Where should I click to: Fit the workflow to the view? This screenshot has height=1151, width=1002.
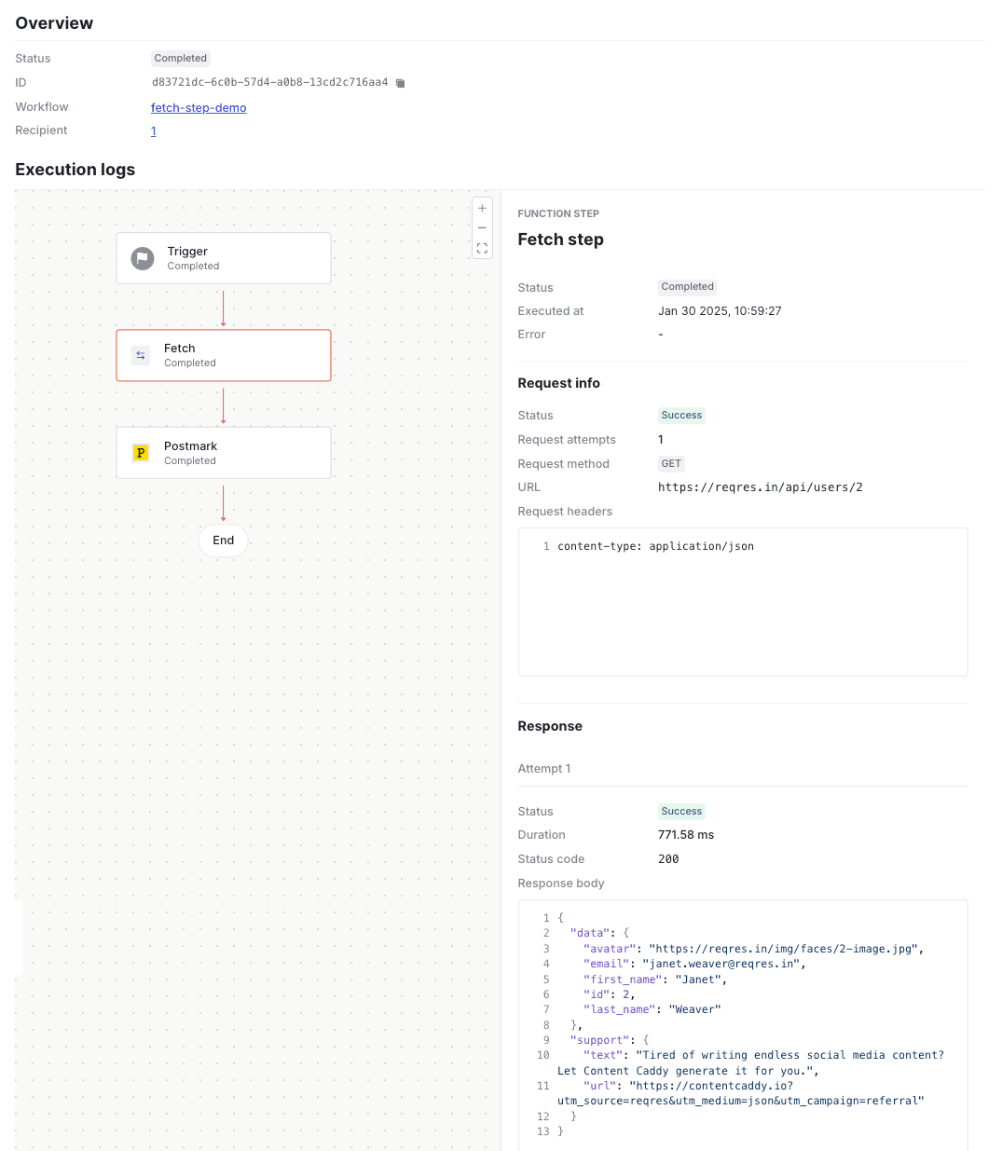click(x=482, y=248)
